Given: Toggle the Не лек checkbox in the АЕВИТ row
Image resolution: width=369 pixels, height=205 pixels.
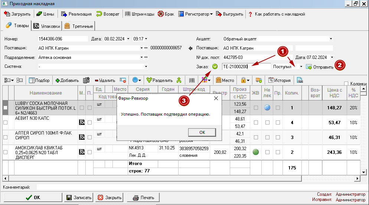Looking at the screenshot, I should click(x=267, y=122).
